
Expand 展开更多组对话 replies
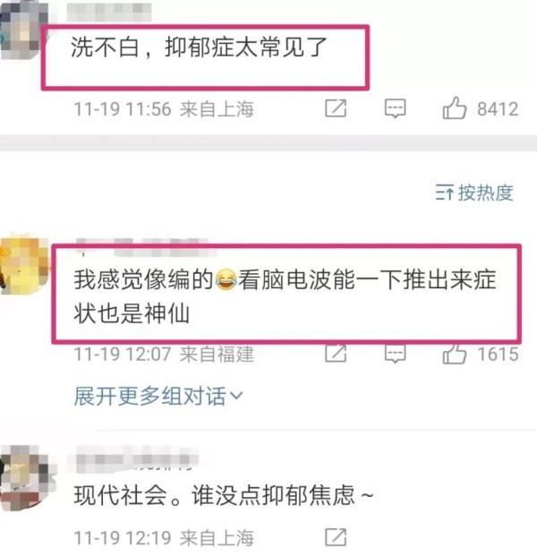[158, 396]
